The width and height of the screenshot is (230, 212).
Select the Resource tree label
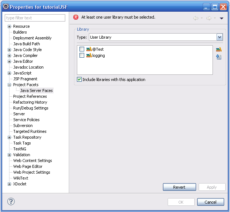22,26
